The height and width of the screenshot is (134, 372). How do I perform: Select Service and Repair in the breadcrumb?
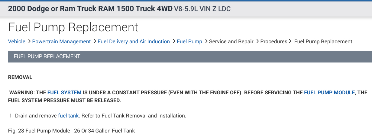pos(231,41)
